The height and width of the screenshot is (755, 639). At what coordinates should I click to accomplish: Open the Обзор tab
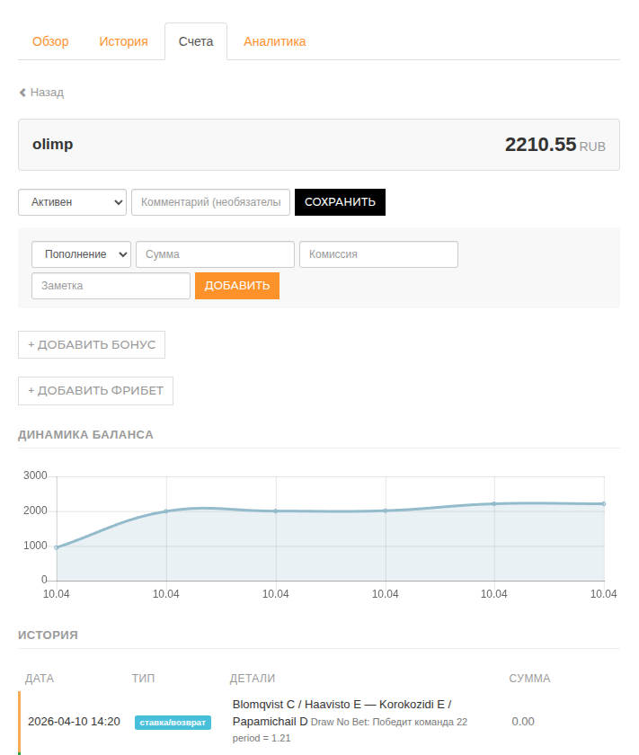click(x=50, y=41)
